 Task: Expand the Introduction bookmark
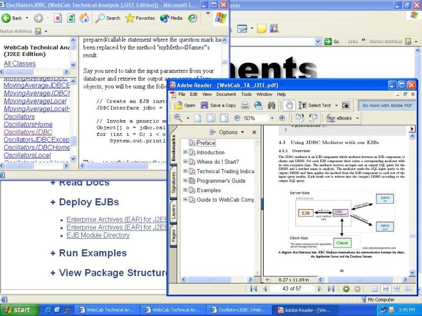click(185, 152)
